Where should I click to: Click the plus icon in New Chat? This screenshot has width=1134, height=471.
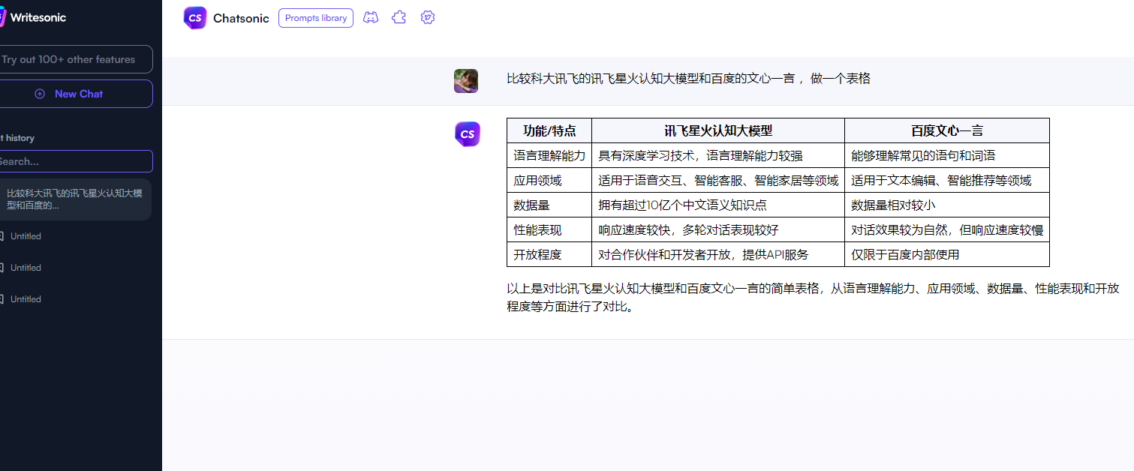pos(40,94)
